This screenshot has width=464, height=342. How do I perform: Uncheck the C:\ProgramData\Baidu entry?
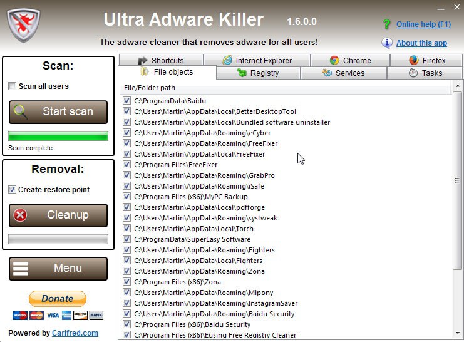coord(126,101)
